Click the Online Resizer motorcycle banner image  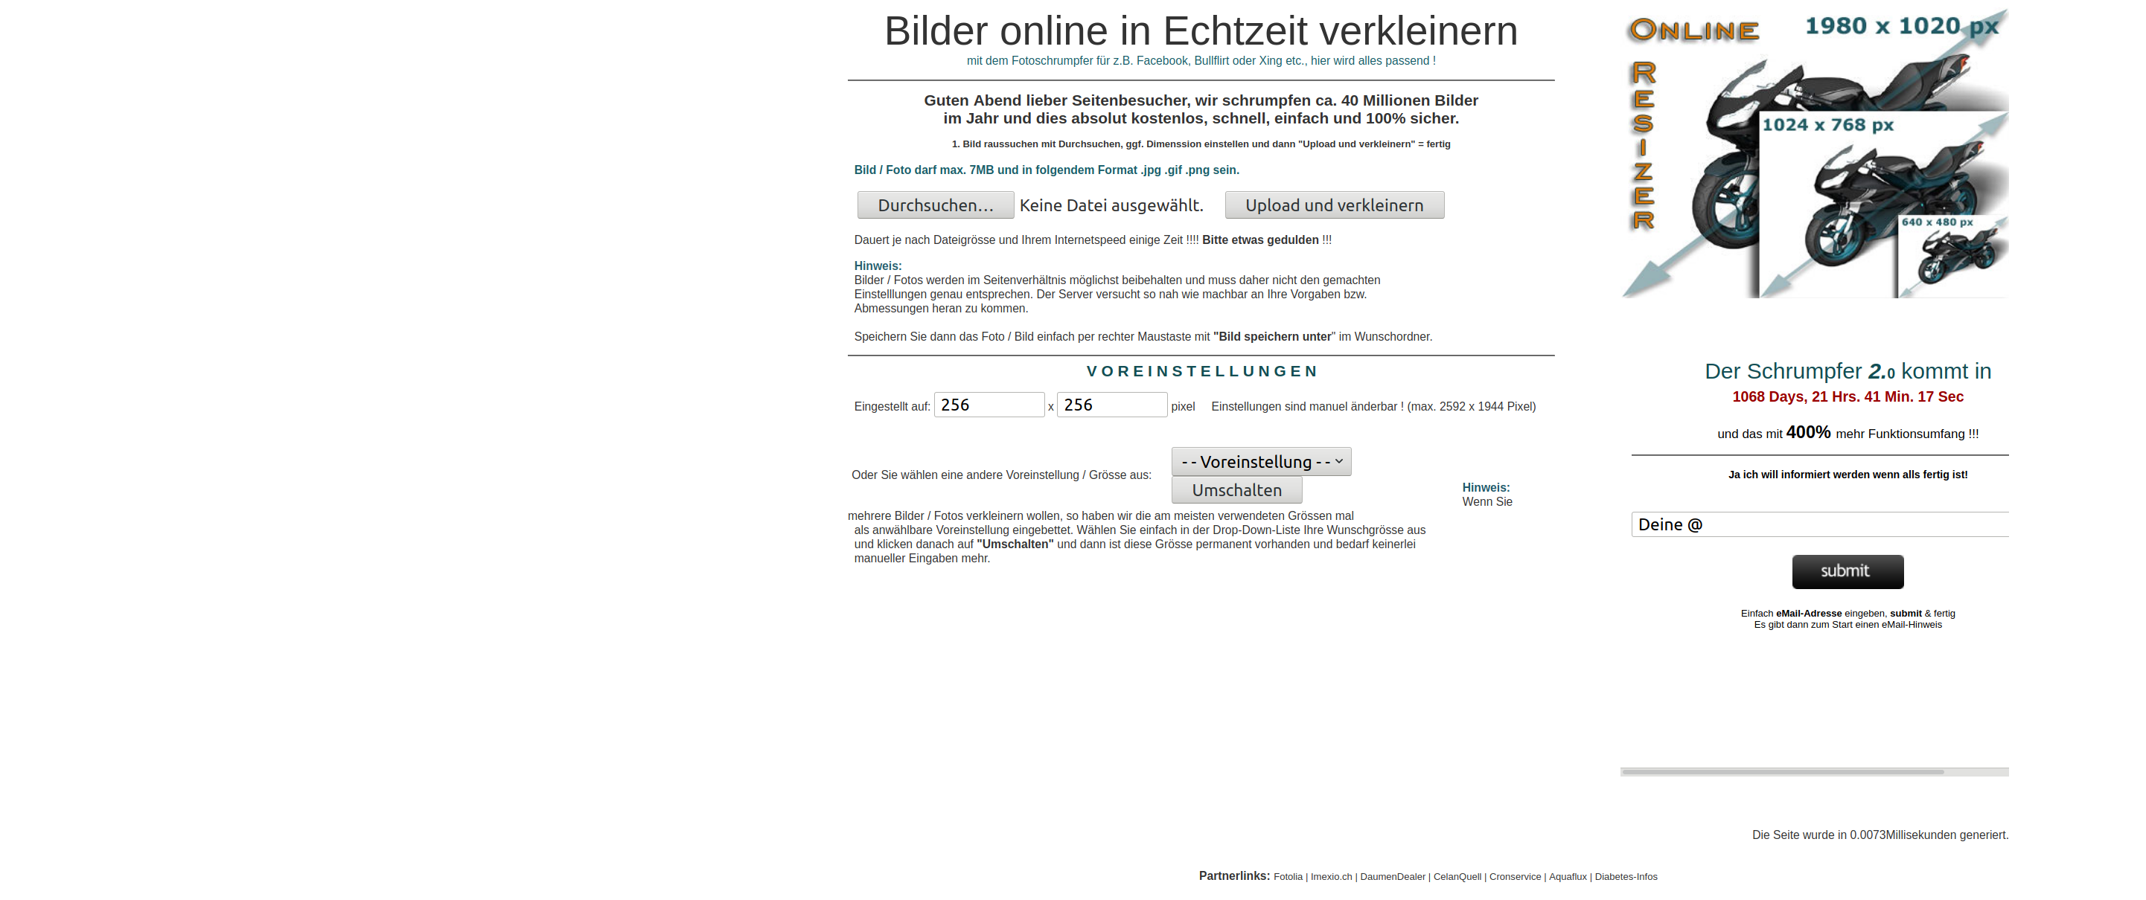click(x=1815, y=154)
